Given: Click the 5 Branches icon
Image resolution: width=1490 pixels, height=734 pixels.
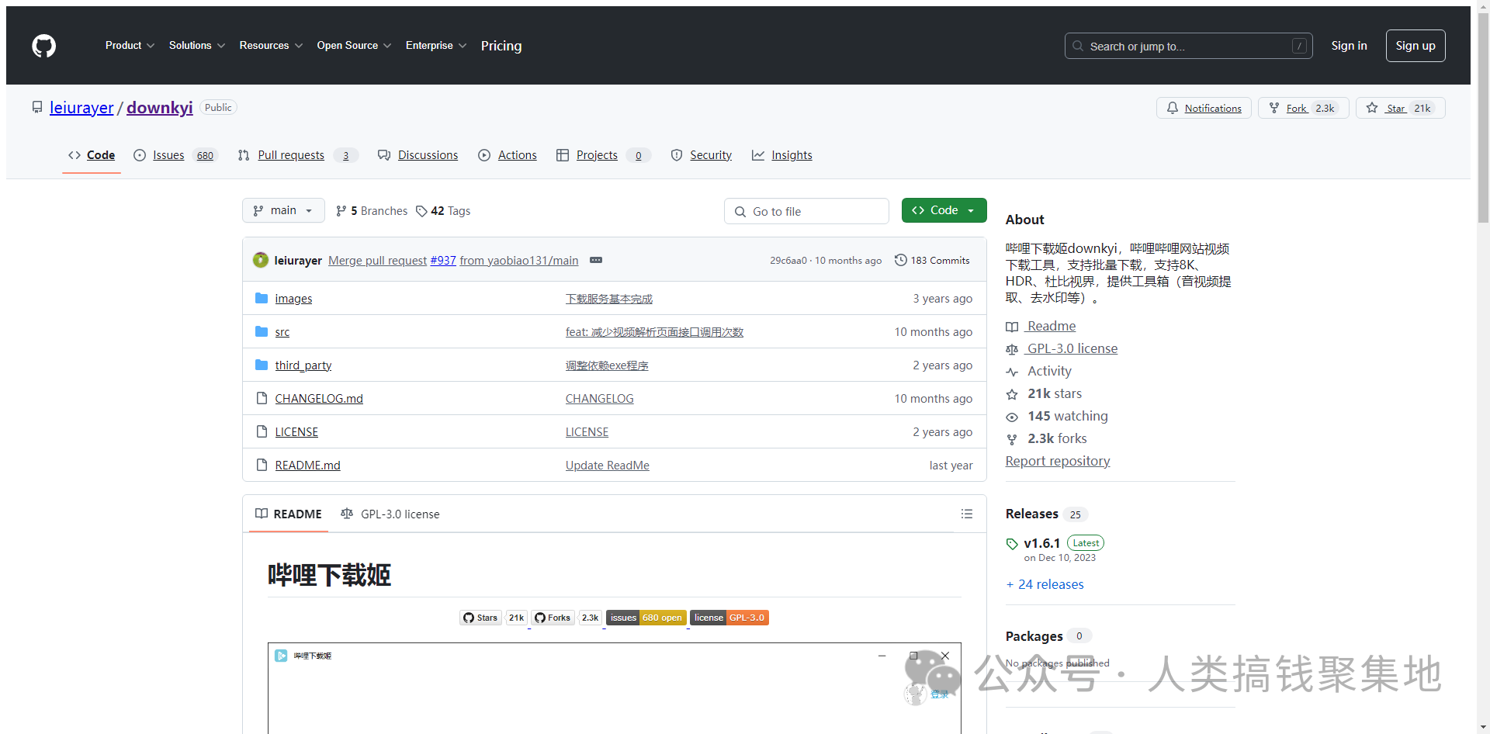Looking at the screenshot, I should click(x=341, y=211).
